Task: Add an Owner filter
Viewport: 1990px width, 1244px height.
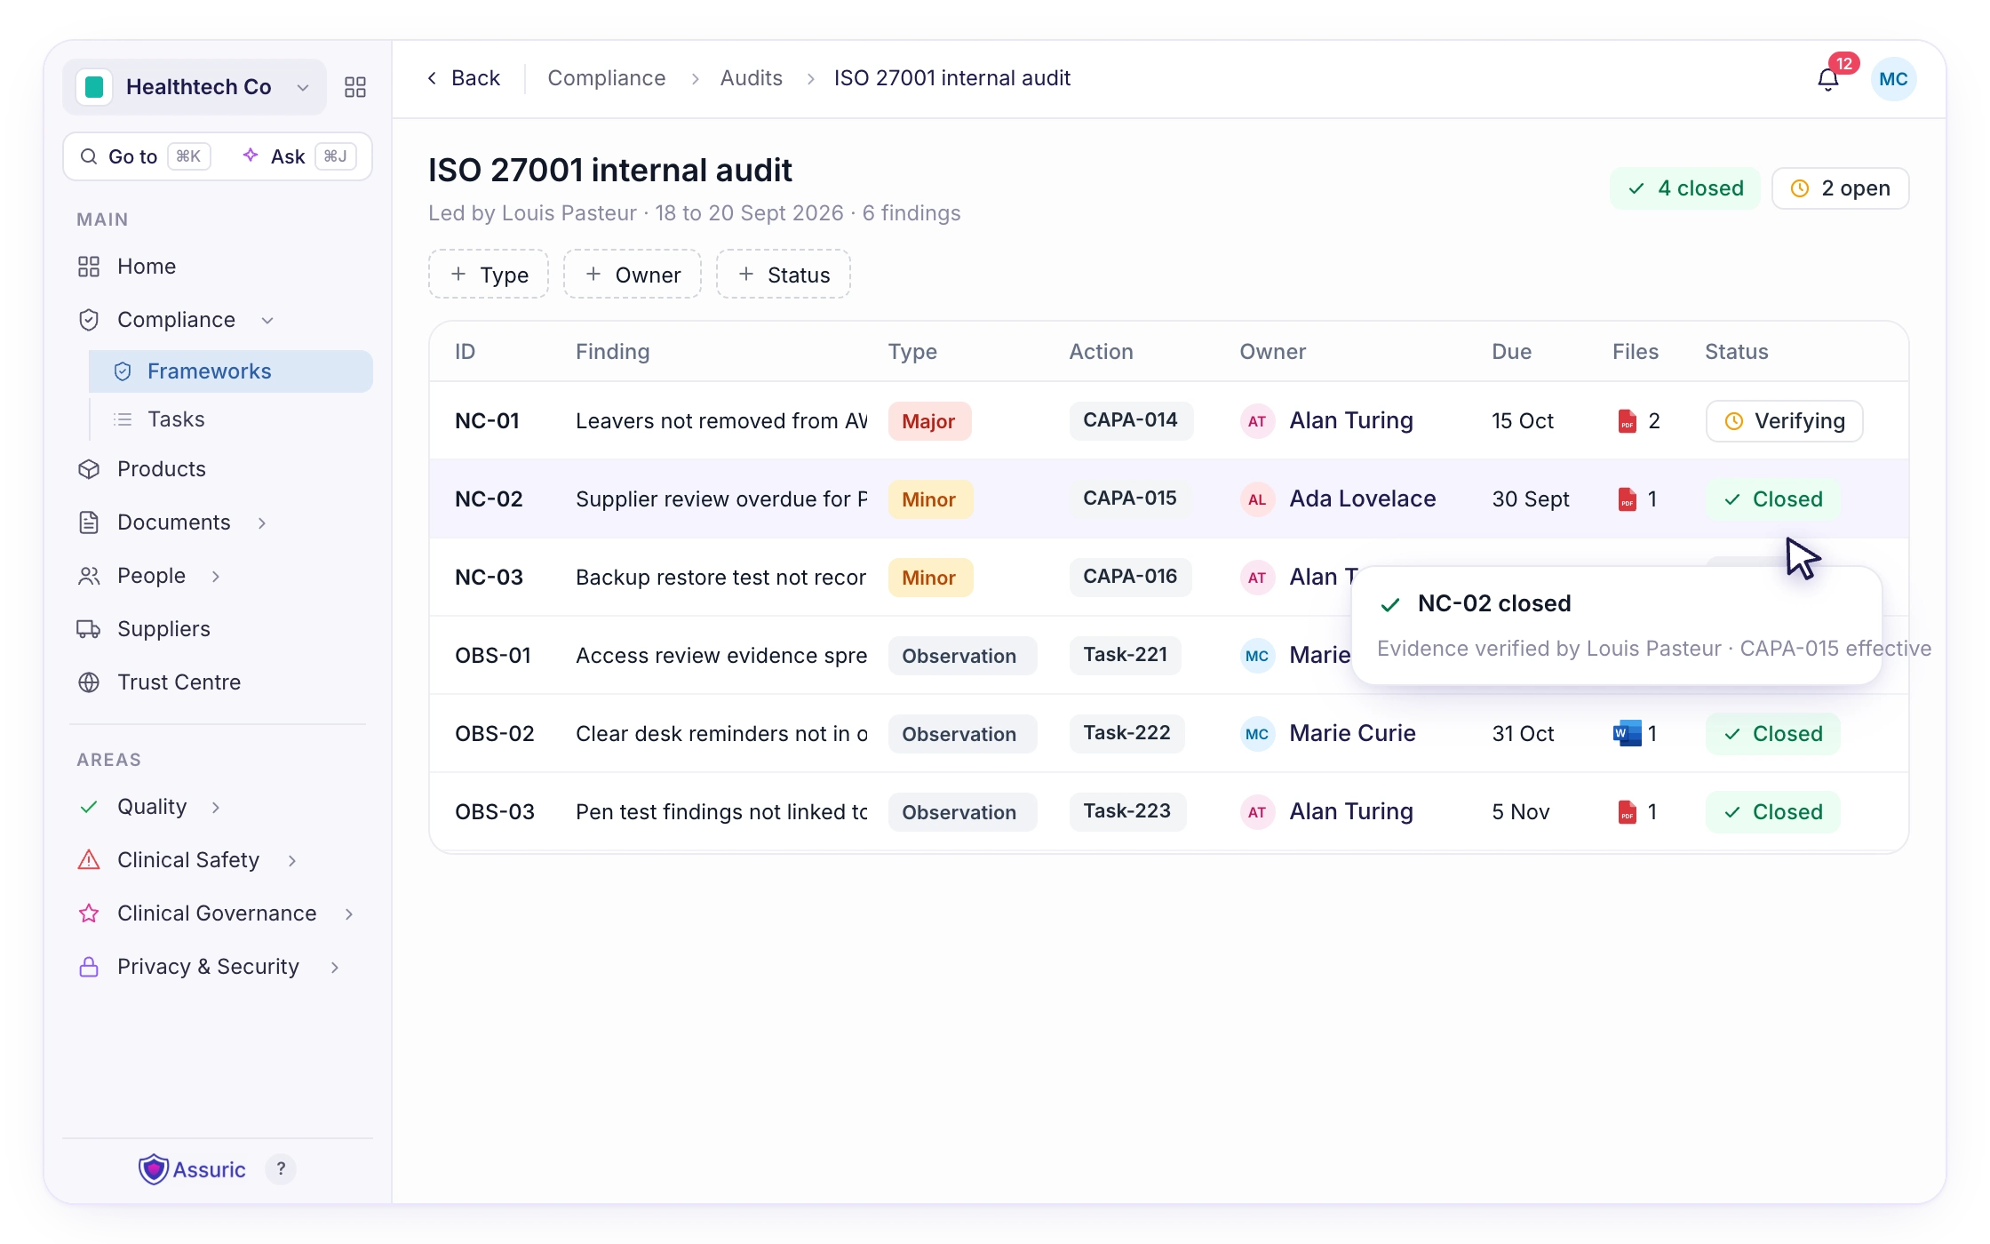Action: 633,275
